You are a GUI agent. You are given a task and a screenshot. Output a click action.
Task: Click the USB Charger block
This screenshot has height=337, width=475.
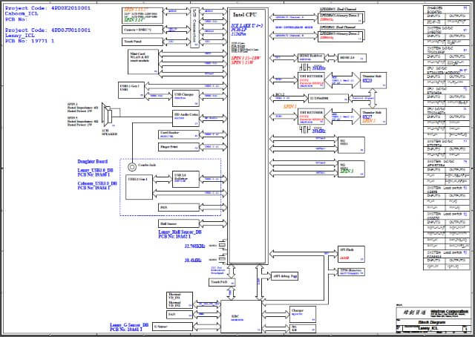(185, 96)
